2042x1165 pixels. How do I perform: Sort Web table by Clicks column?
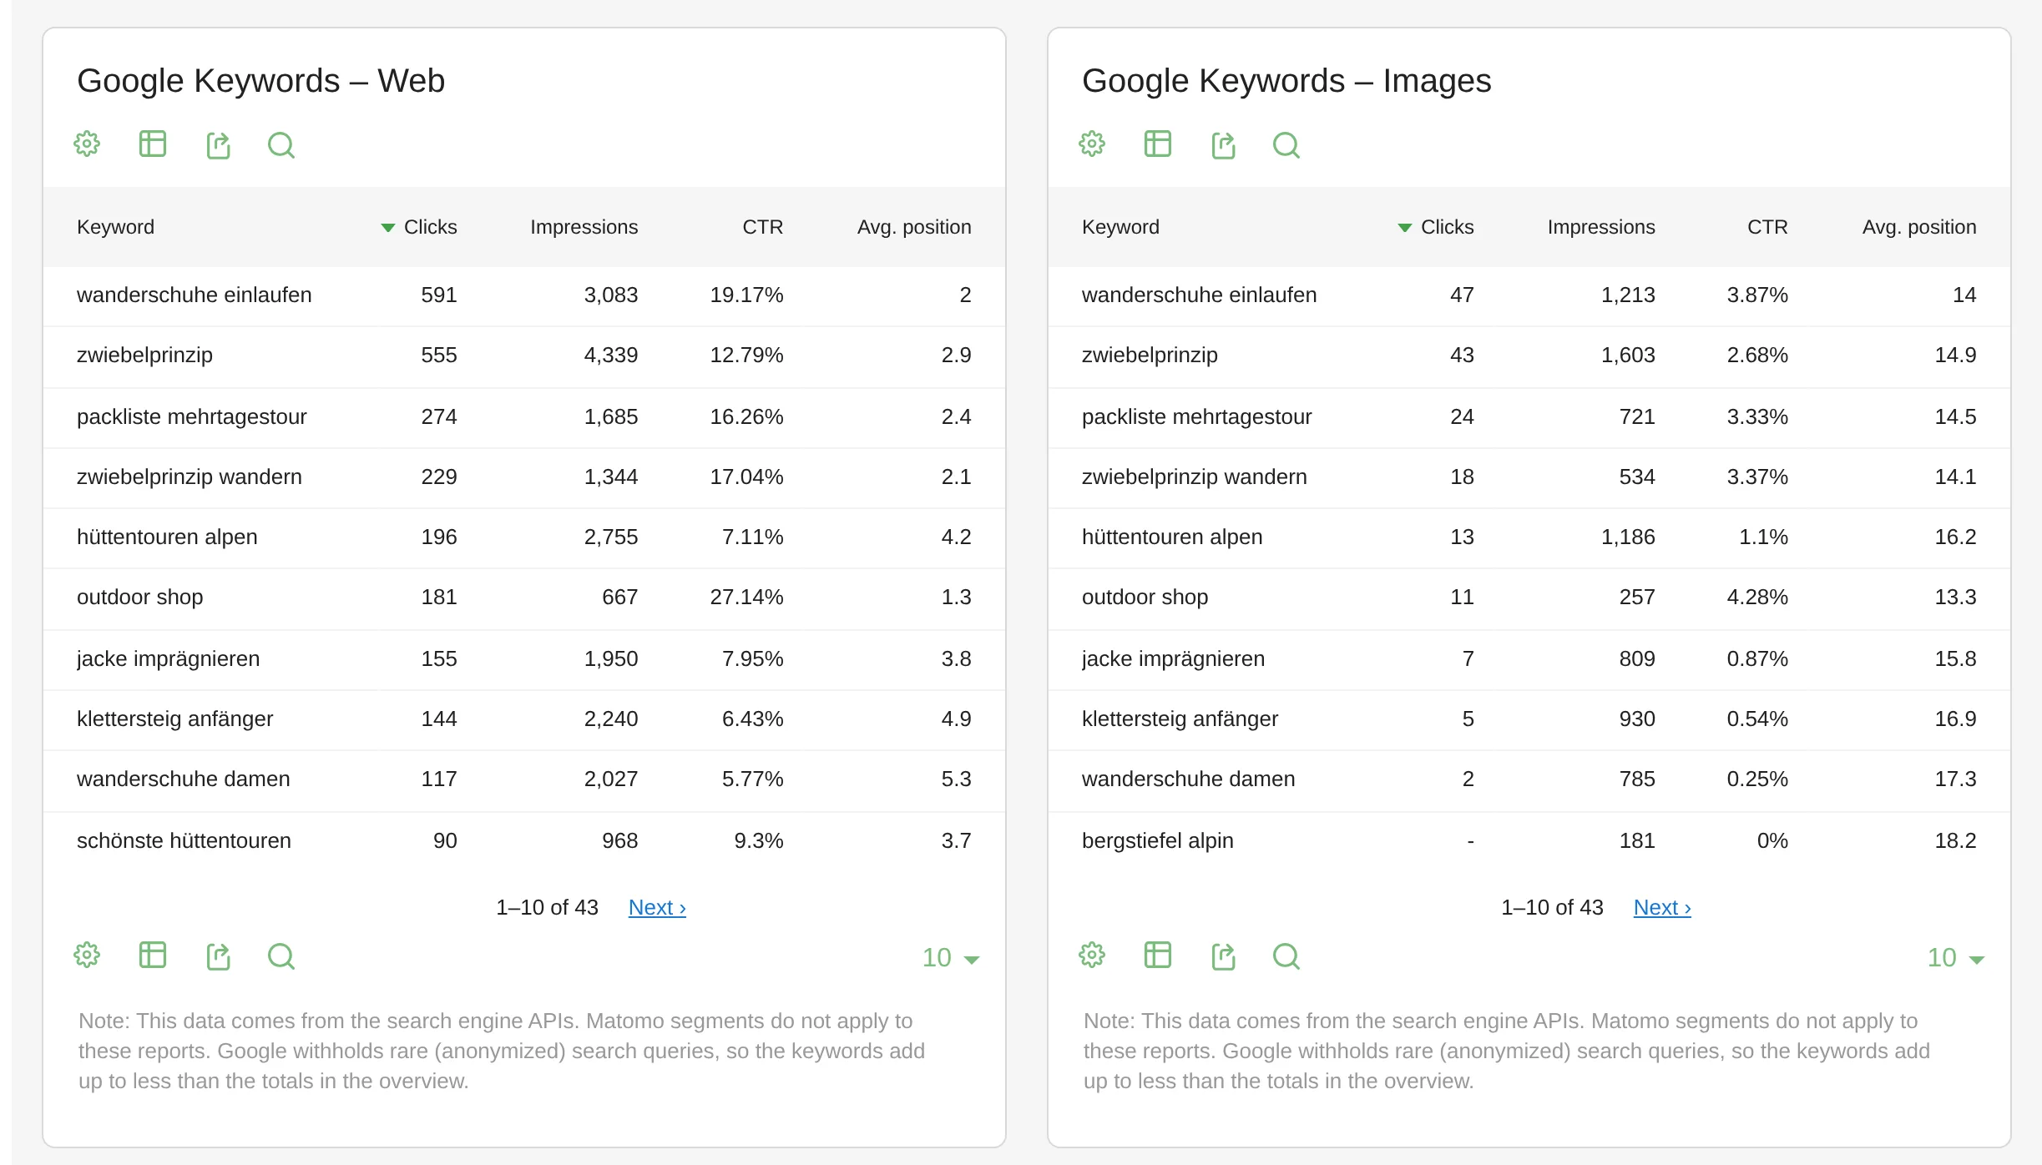419,227
